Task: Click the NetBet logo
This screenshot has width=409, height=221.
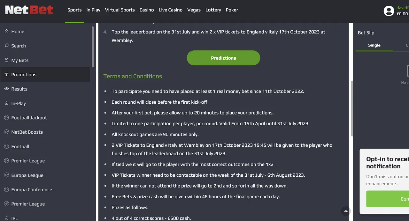Action: pos(29,10)
